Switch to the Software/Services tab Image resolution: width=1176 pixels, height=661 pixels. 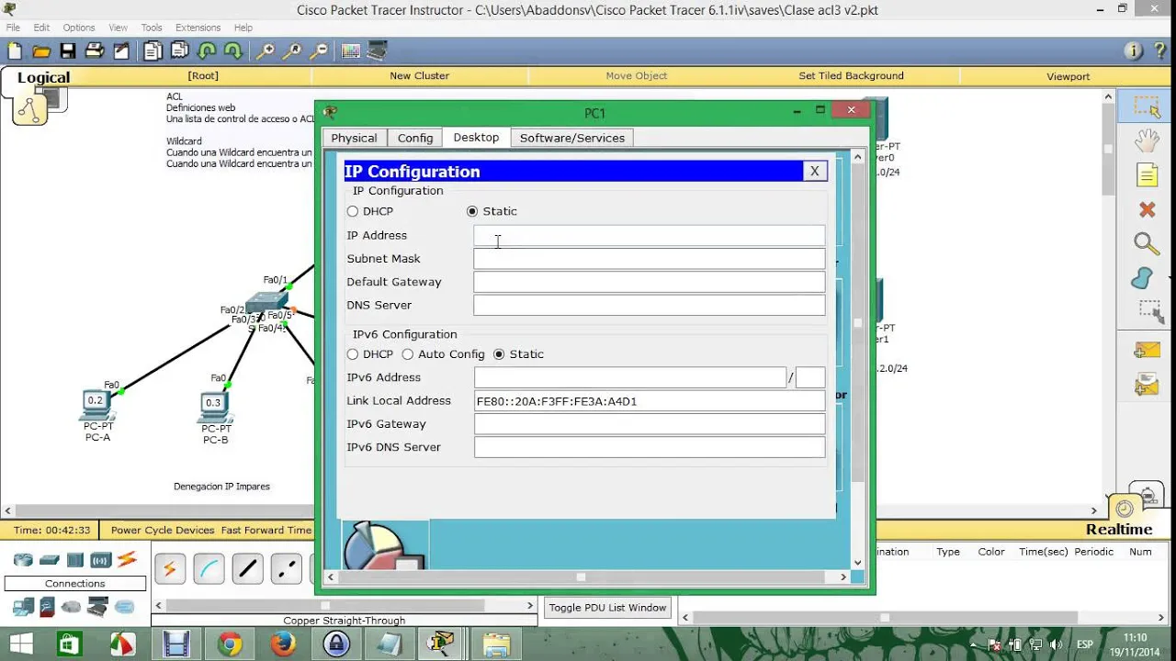[x=572, y=138]
